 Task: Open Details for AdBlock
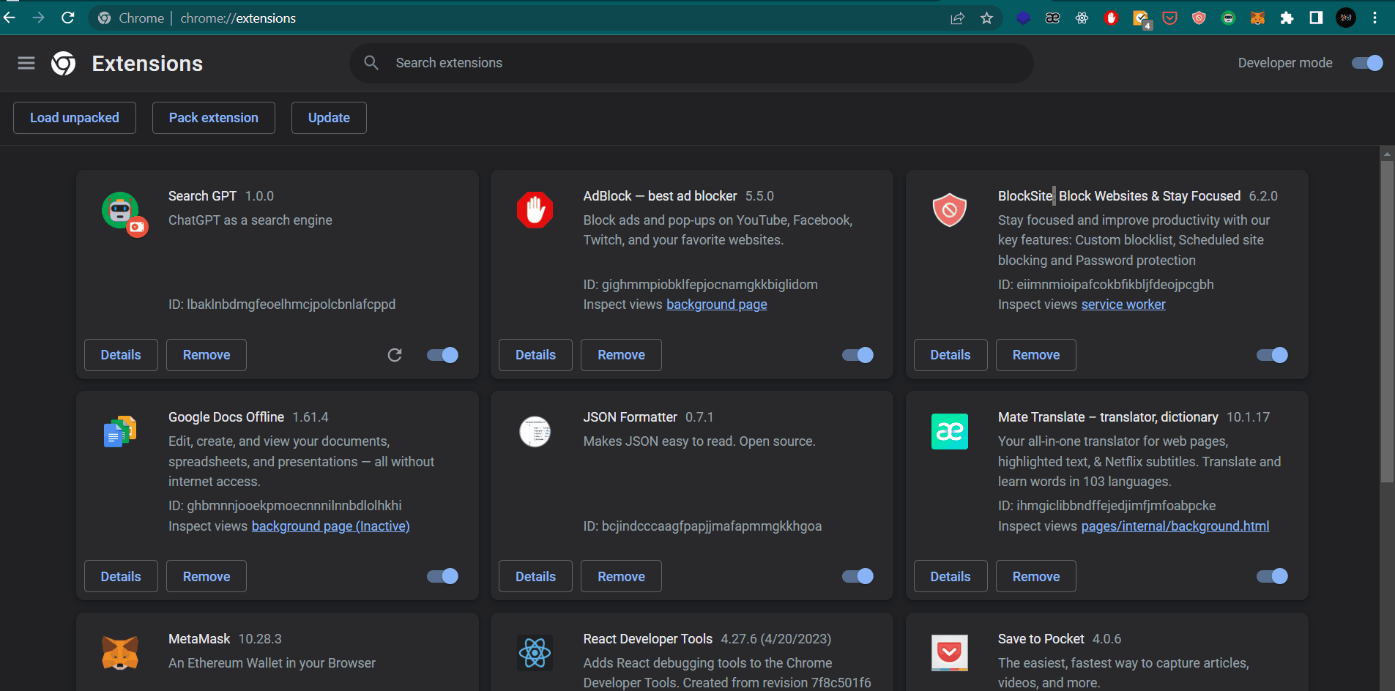click(x=535, y=355)
